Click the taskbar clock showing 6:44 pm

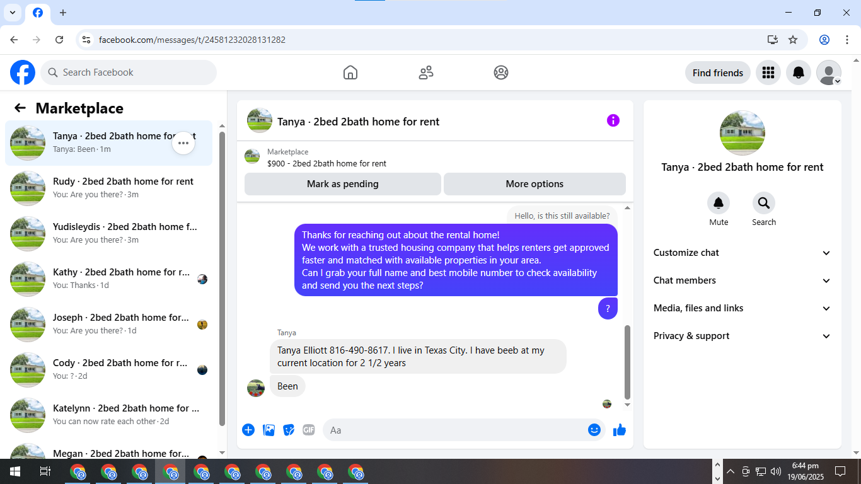[805, 471]
